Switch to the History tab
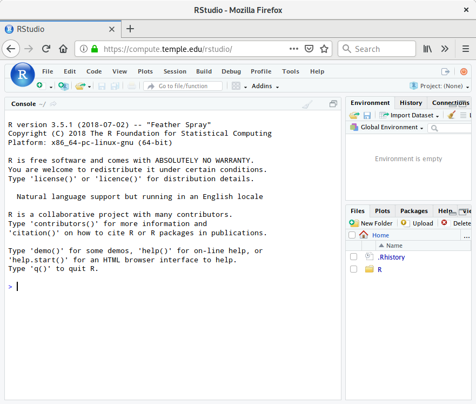The width and height of the screenshot is (476, 404). tap(411, 103)
